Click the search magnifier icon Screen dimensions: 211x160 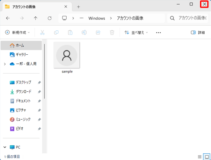click(x=172, y=18)
